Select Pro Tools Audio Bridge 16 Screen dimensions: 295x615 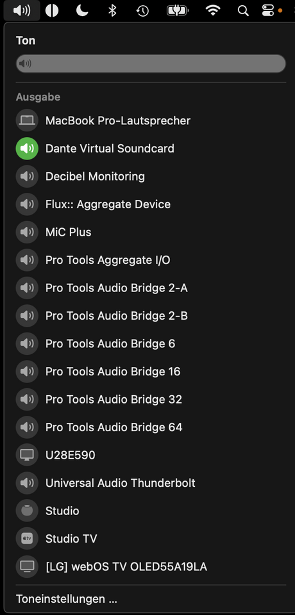(x=151, y=371)
